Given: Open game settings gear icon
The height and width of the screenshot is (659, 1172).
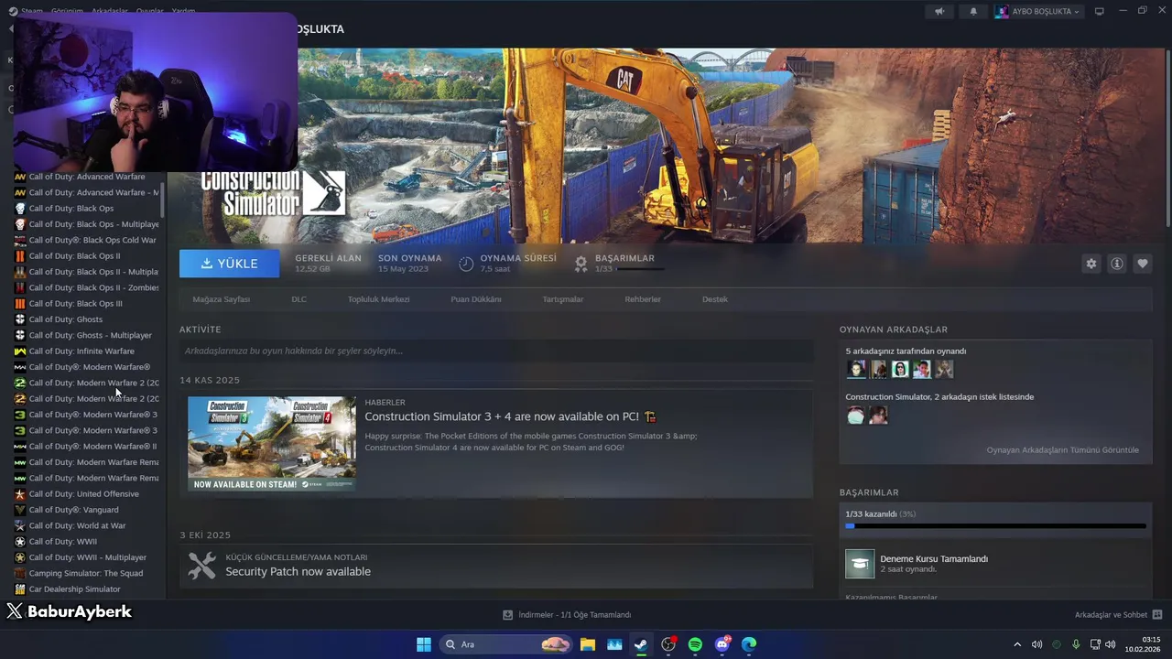Looking at the screenshot, I should click(1091, 264).
